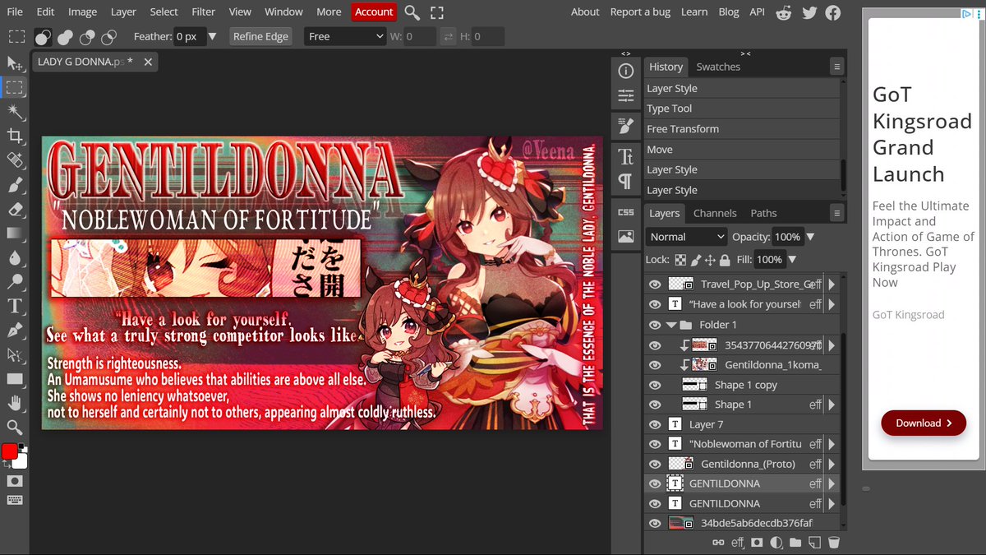
Task: Open the Opacity slider dropdown arrow
Action: (x=810, y=237)
